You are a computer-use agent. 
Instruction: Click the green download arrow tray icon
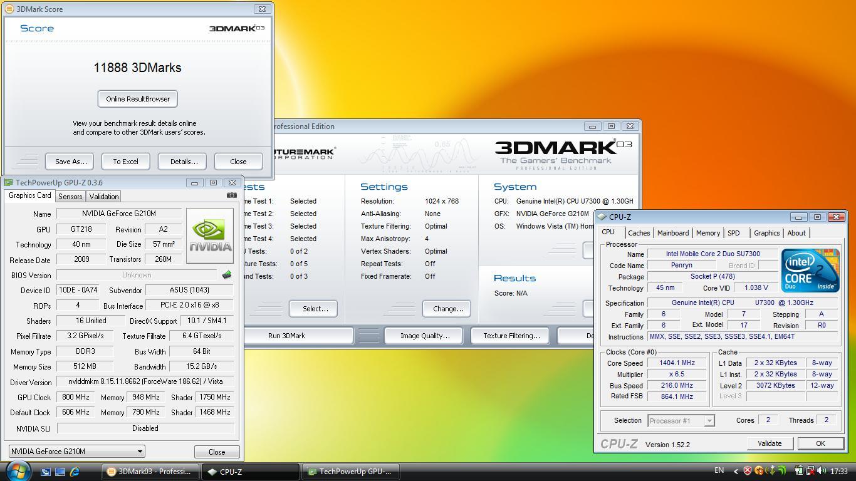[x=772, y=470]
